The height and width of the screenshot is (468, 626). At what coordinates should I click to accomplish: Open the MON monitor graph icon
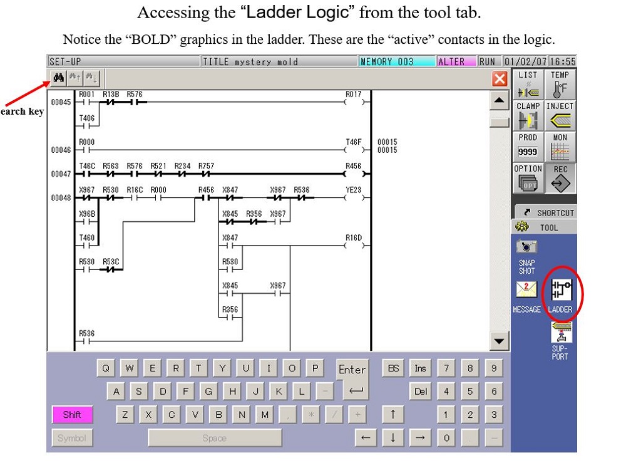click(x=560, y=145)
